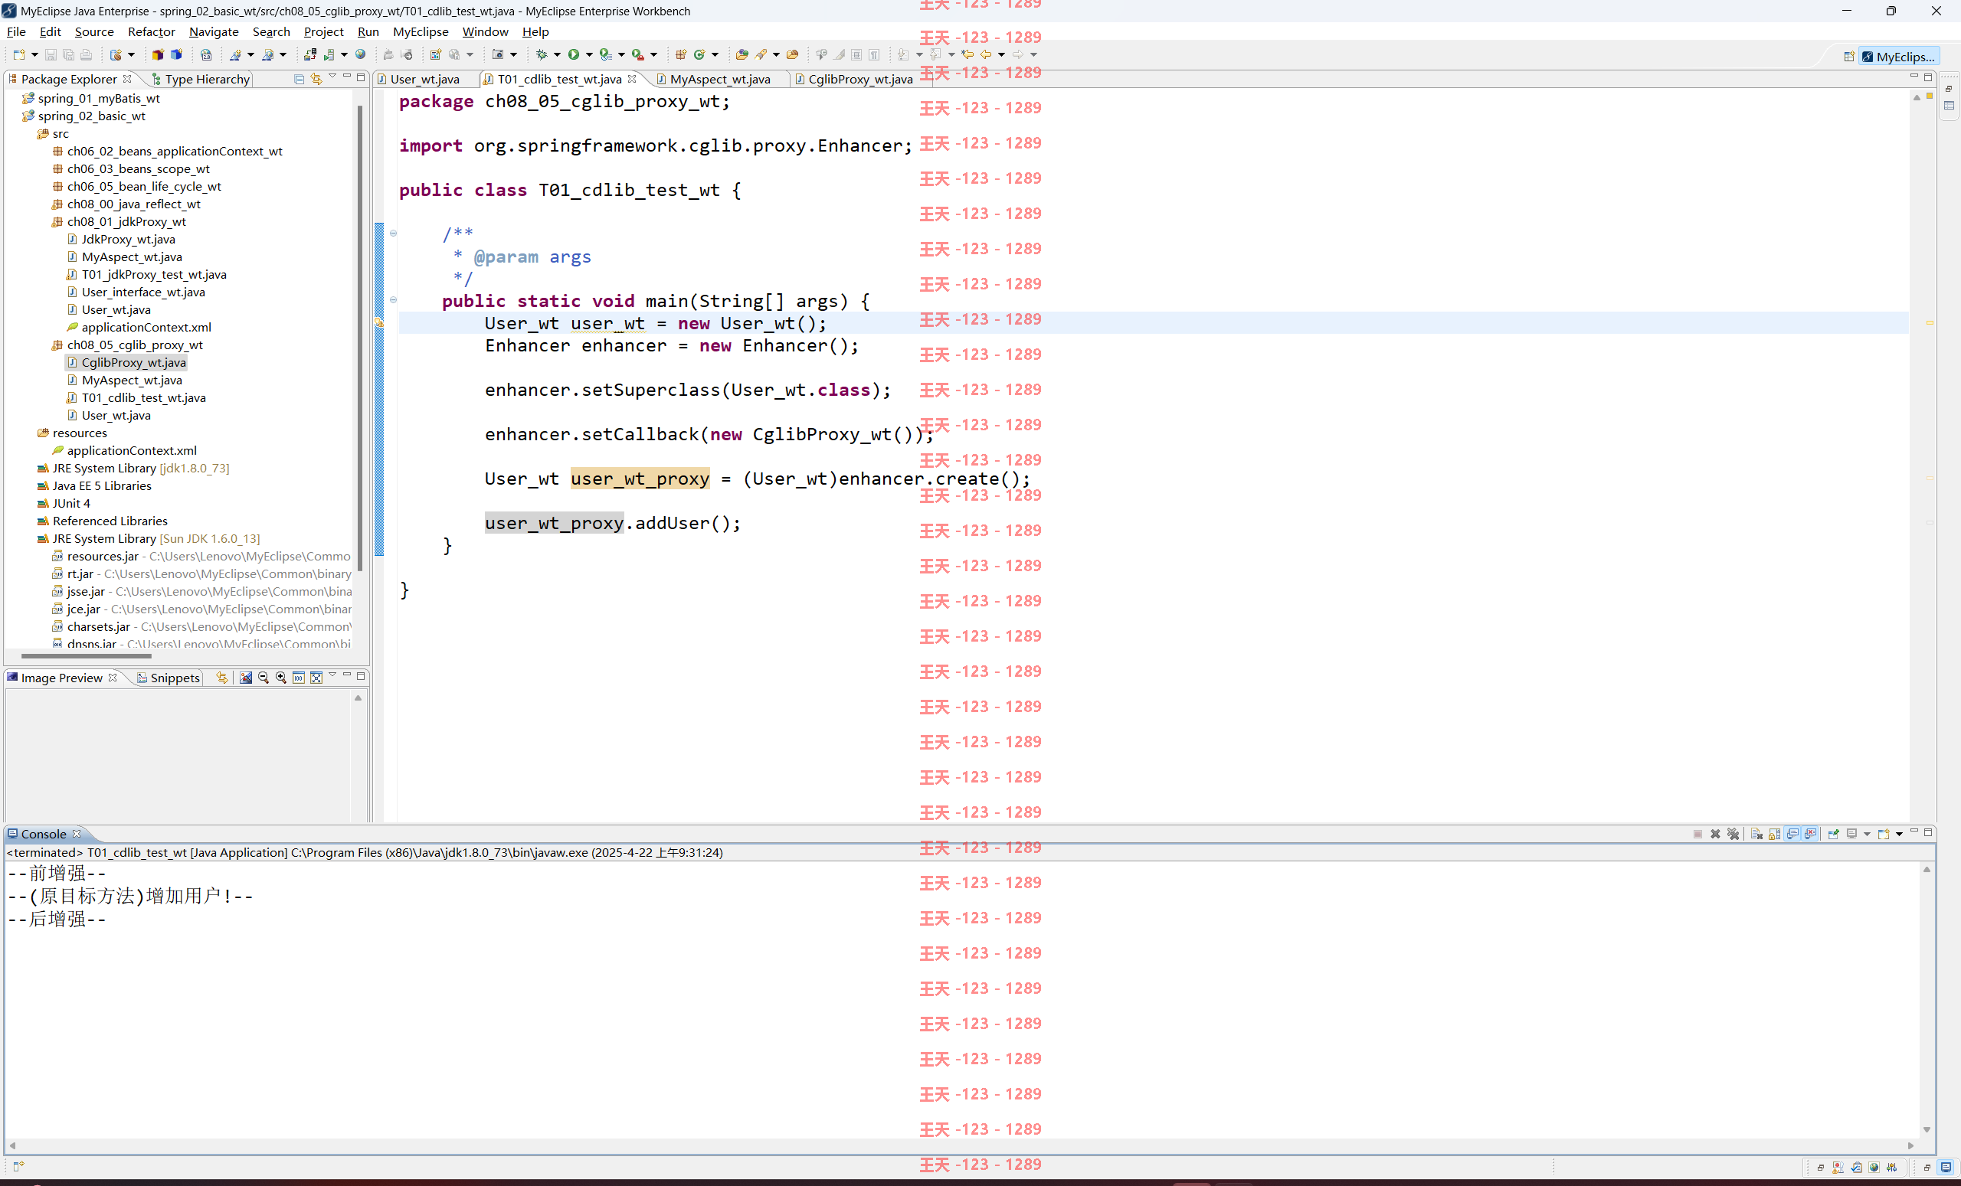
Task: Click the editor vertical scrollbar up arrow
Action: click(1917, 97)
